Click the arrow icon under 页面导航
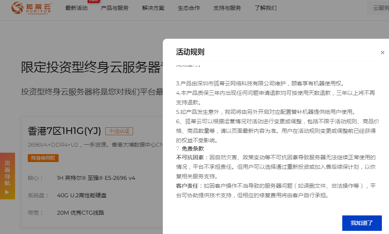The image size is (389, 234). (7, 192)
